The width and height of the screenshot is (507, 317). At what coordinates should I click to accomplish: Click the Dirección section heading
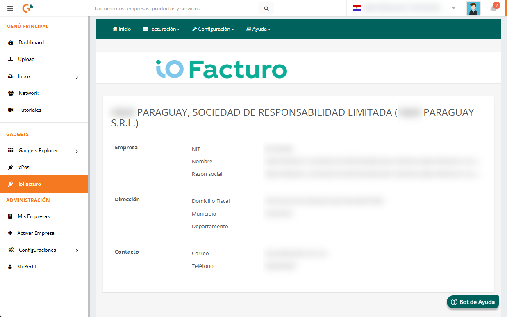[127, 199]
